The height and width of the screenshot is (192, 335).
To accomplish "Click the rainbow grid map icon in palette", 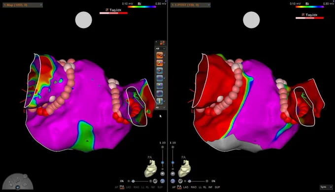I will coord(160,86).
